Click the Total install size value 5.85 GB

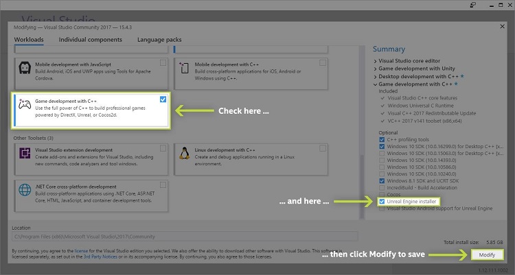click(x=494, y=243)
